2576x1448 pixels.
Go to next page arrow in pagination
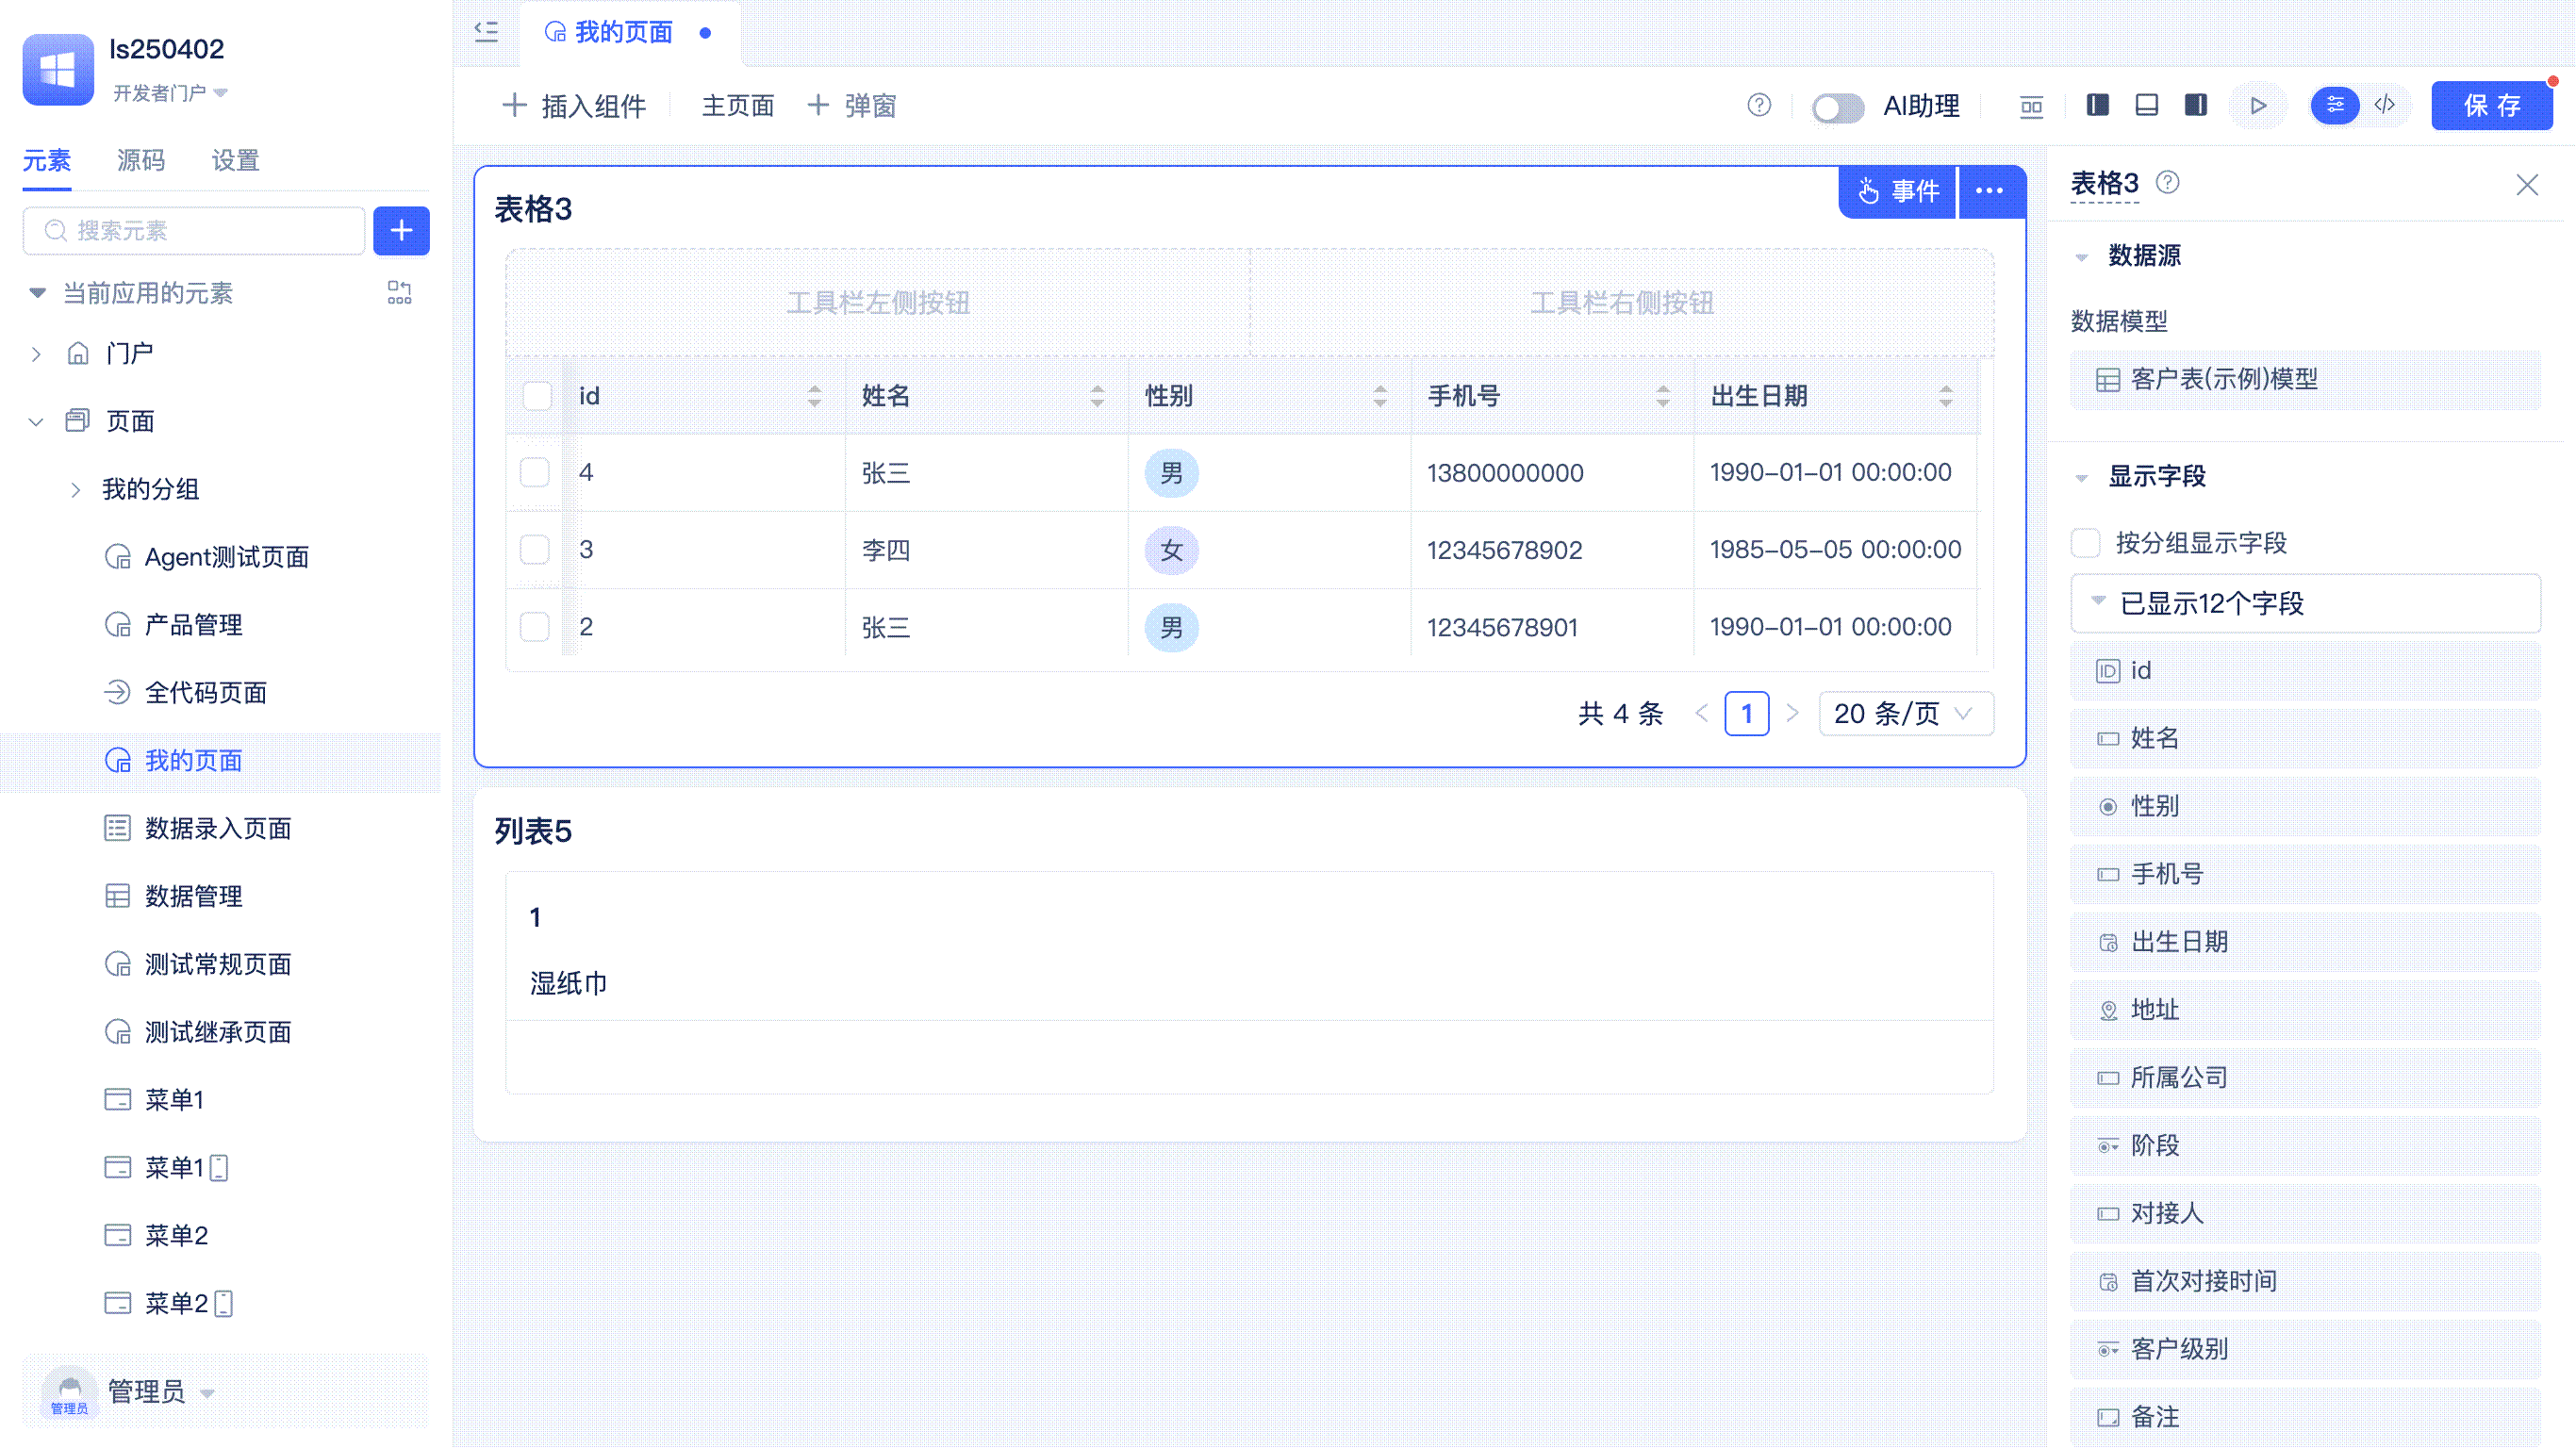coord(1792,714)
